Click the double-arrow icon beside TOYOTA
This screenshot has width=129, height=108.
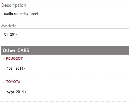(x=4, y=82)
